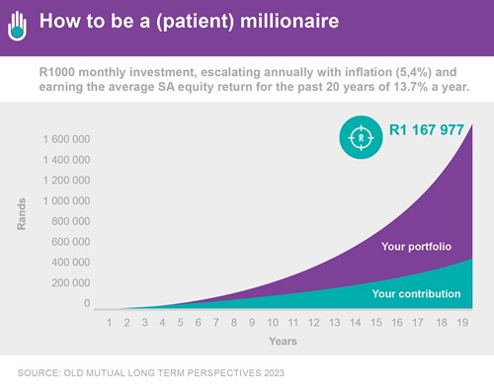Select the 600 000 y-axis label
Viewport: 494px width, 390px height.
[x=71, y=242]
